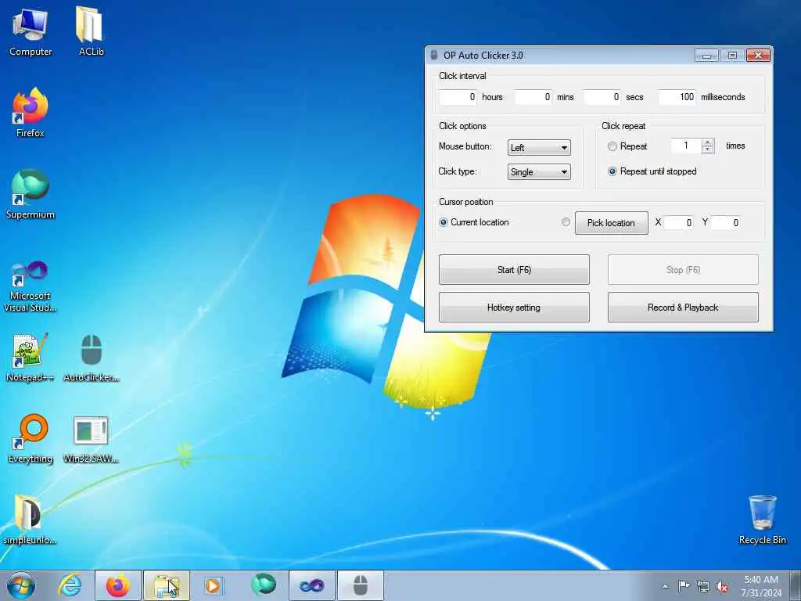Click the OP Auto Clicker title bar icon
The height and width of the screenshot is (601, 801).
point(434,56)
